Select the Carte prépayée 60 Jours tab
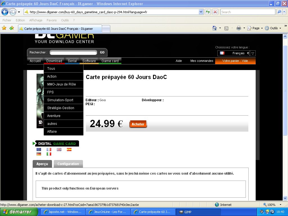288x216 pixels. coord(60,29)
